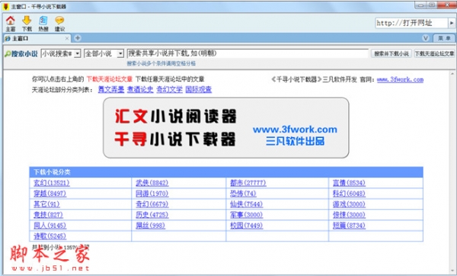Open the 恐怖(74) category link
The width and height of the screenshot is (457, 276).
[x=243, y=194]
